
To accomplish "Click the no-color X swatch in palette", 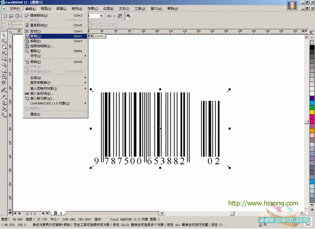I will 312,43.
